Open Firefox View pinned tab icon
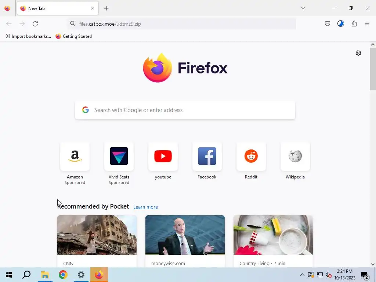 click(7, 8)
